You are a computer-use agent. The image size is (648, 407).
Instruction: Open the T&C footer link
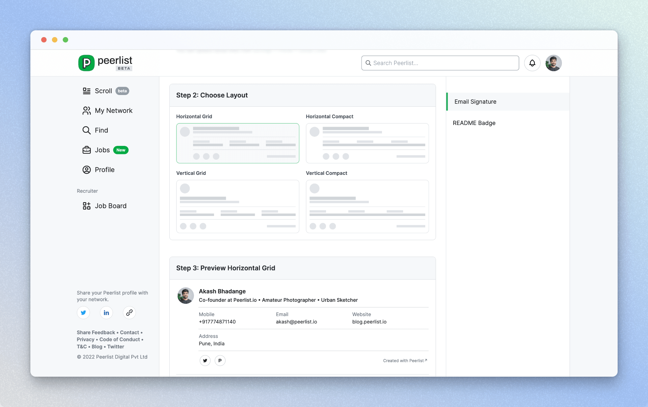[82, 347]
